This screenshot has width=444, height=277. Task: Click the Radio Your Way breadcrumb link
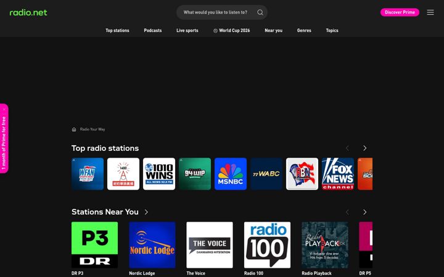[x=92, y=129]
